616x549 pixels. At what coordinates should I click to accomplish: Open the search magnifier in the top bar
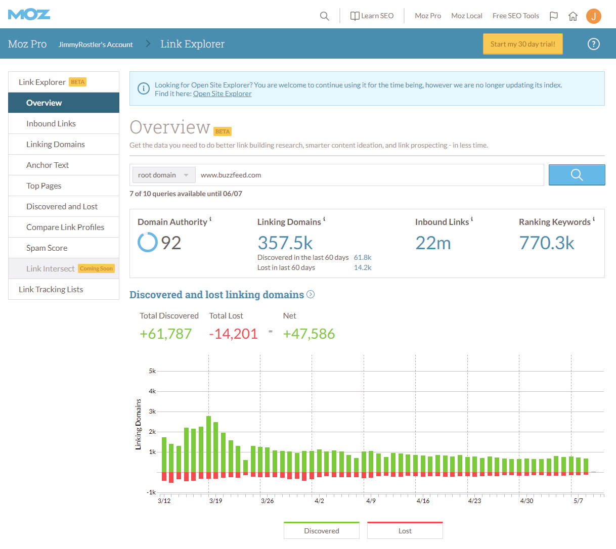pyautogui.click(x=324, y=16)
